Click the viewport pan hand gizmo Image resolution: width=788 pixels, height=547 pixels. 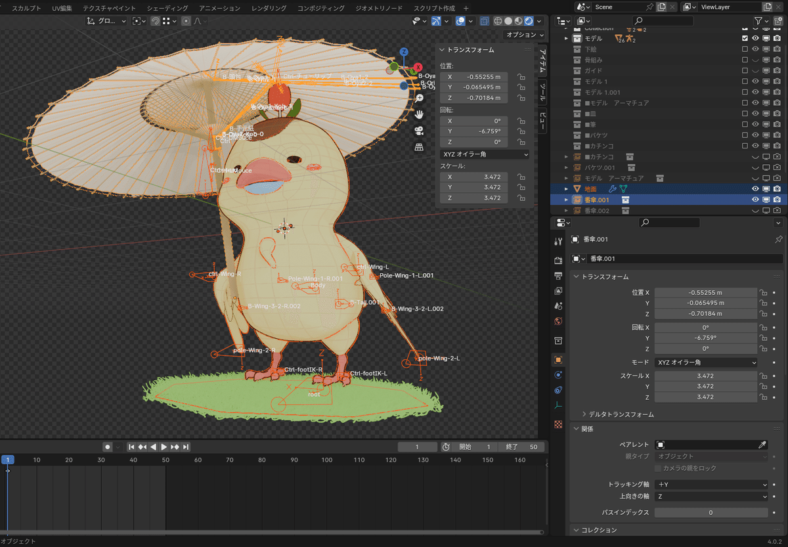[x=419, y=114]
